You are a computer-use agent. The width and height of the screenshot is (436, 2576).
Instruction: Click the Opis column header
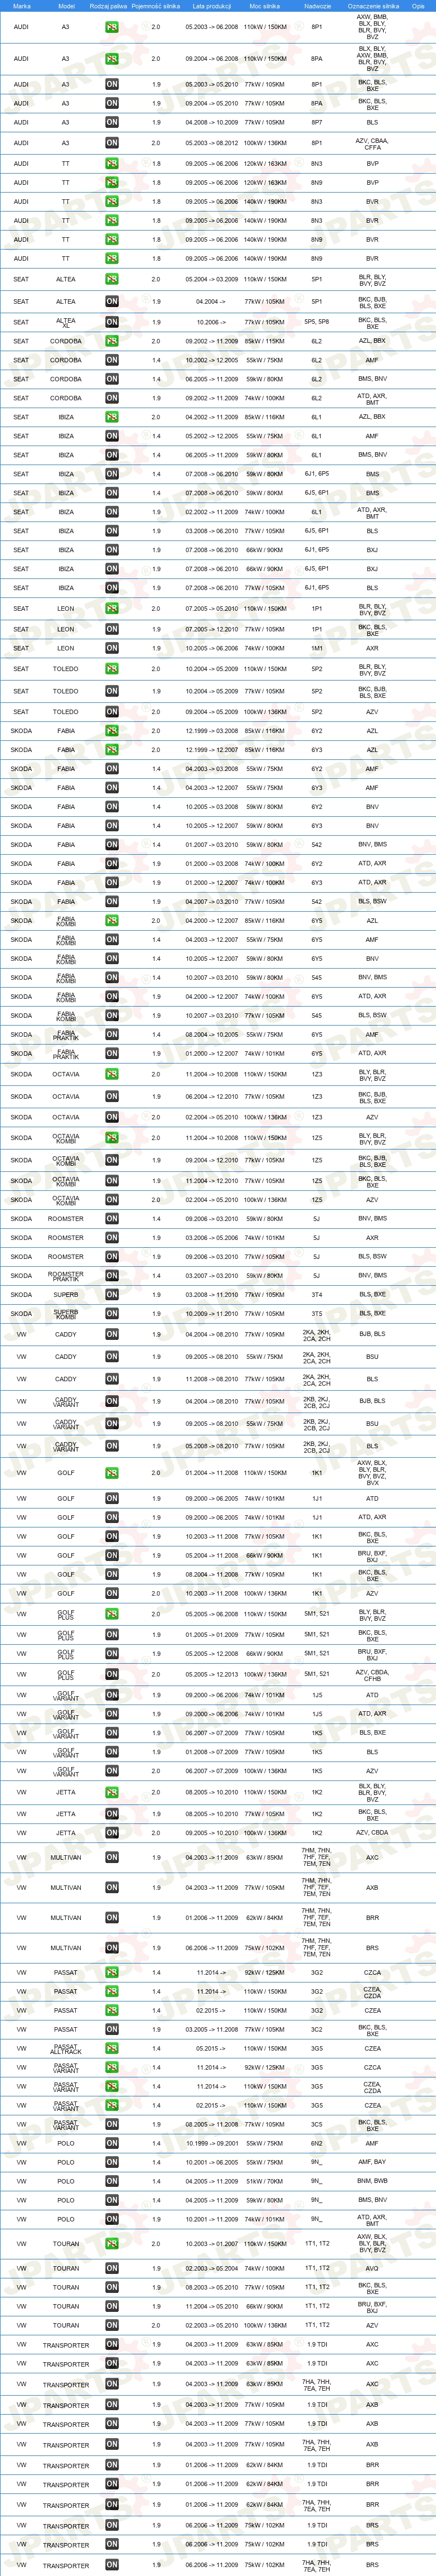pos(418,6)
